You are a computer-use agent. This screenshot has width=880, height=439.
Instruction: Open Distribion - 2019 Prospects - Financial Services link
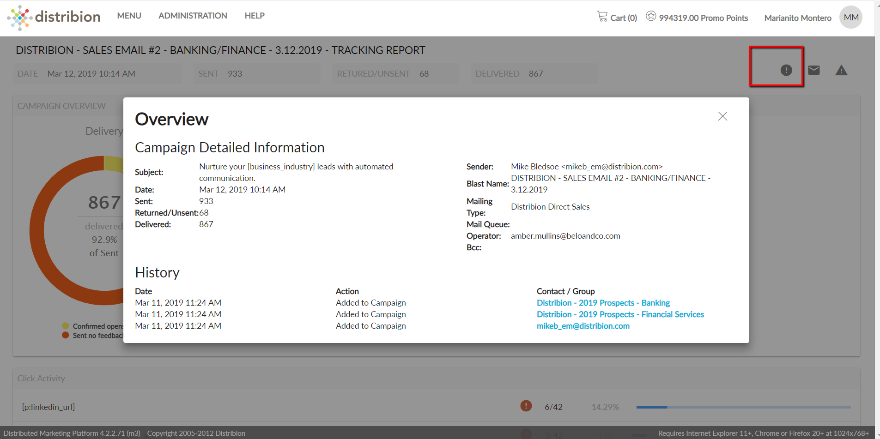pyautogui.click(x=620, y=314)
